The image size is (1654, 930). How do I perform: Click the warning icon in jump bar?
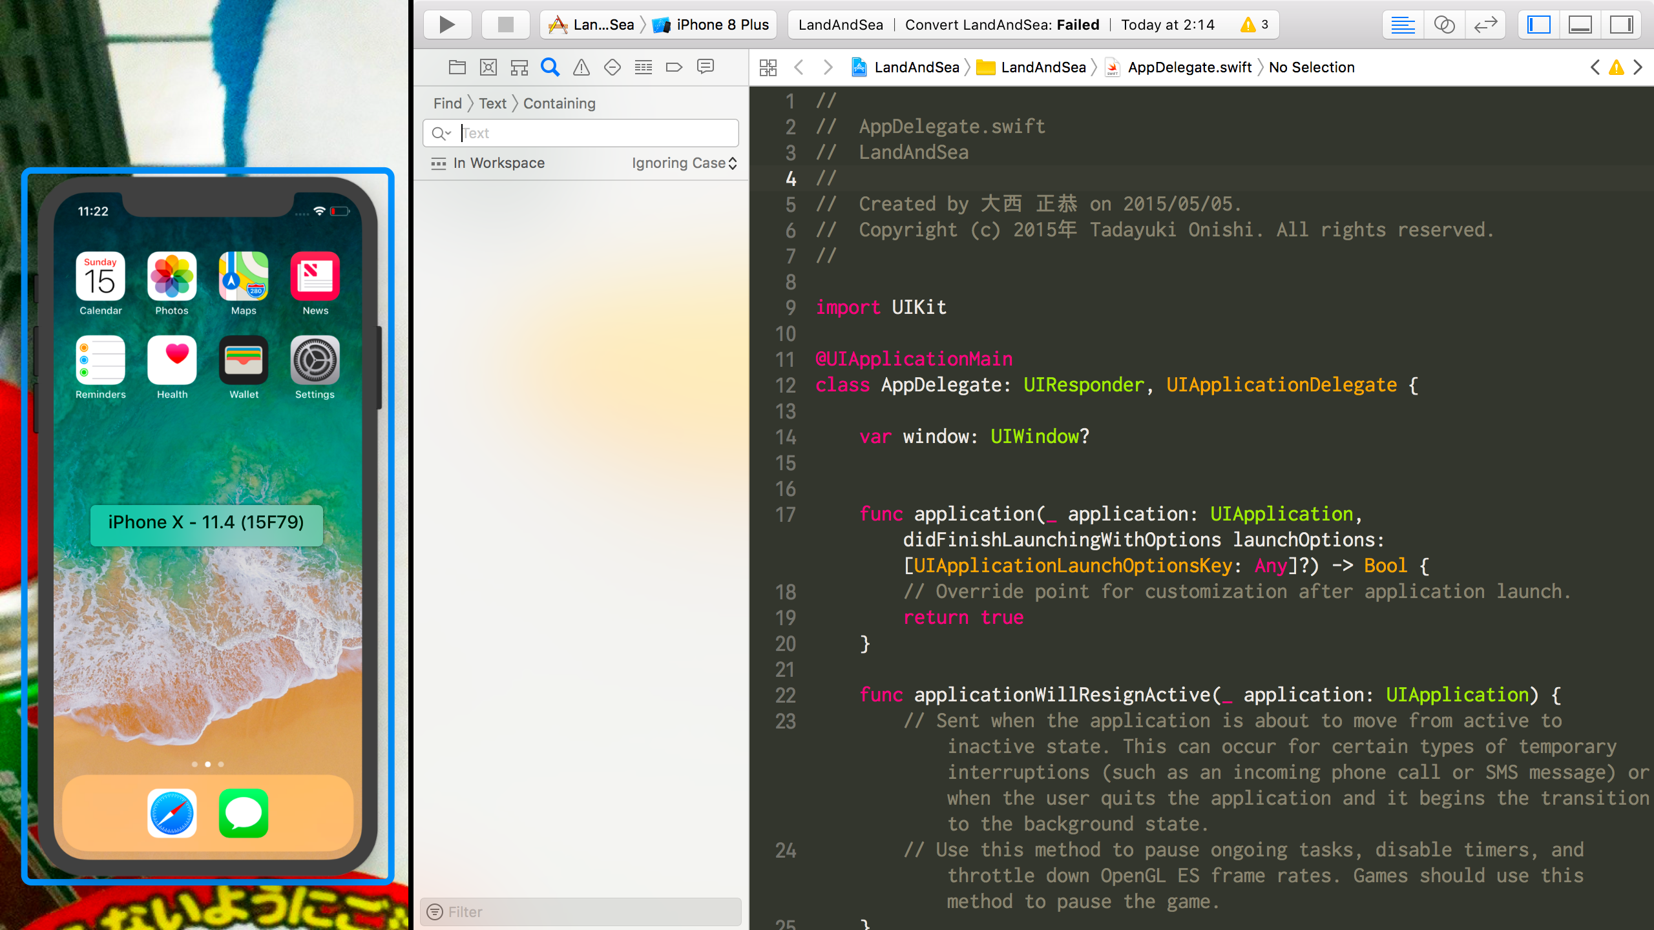tap(1617, 67)
